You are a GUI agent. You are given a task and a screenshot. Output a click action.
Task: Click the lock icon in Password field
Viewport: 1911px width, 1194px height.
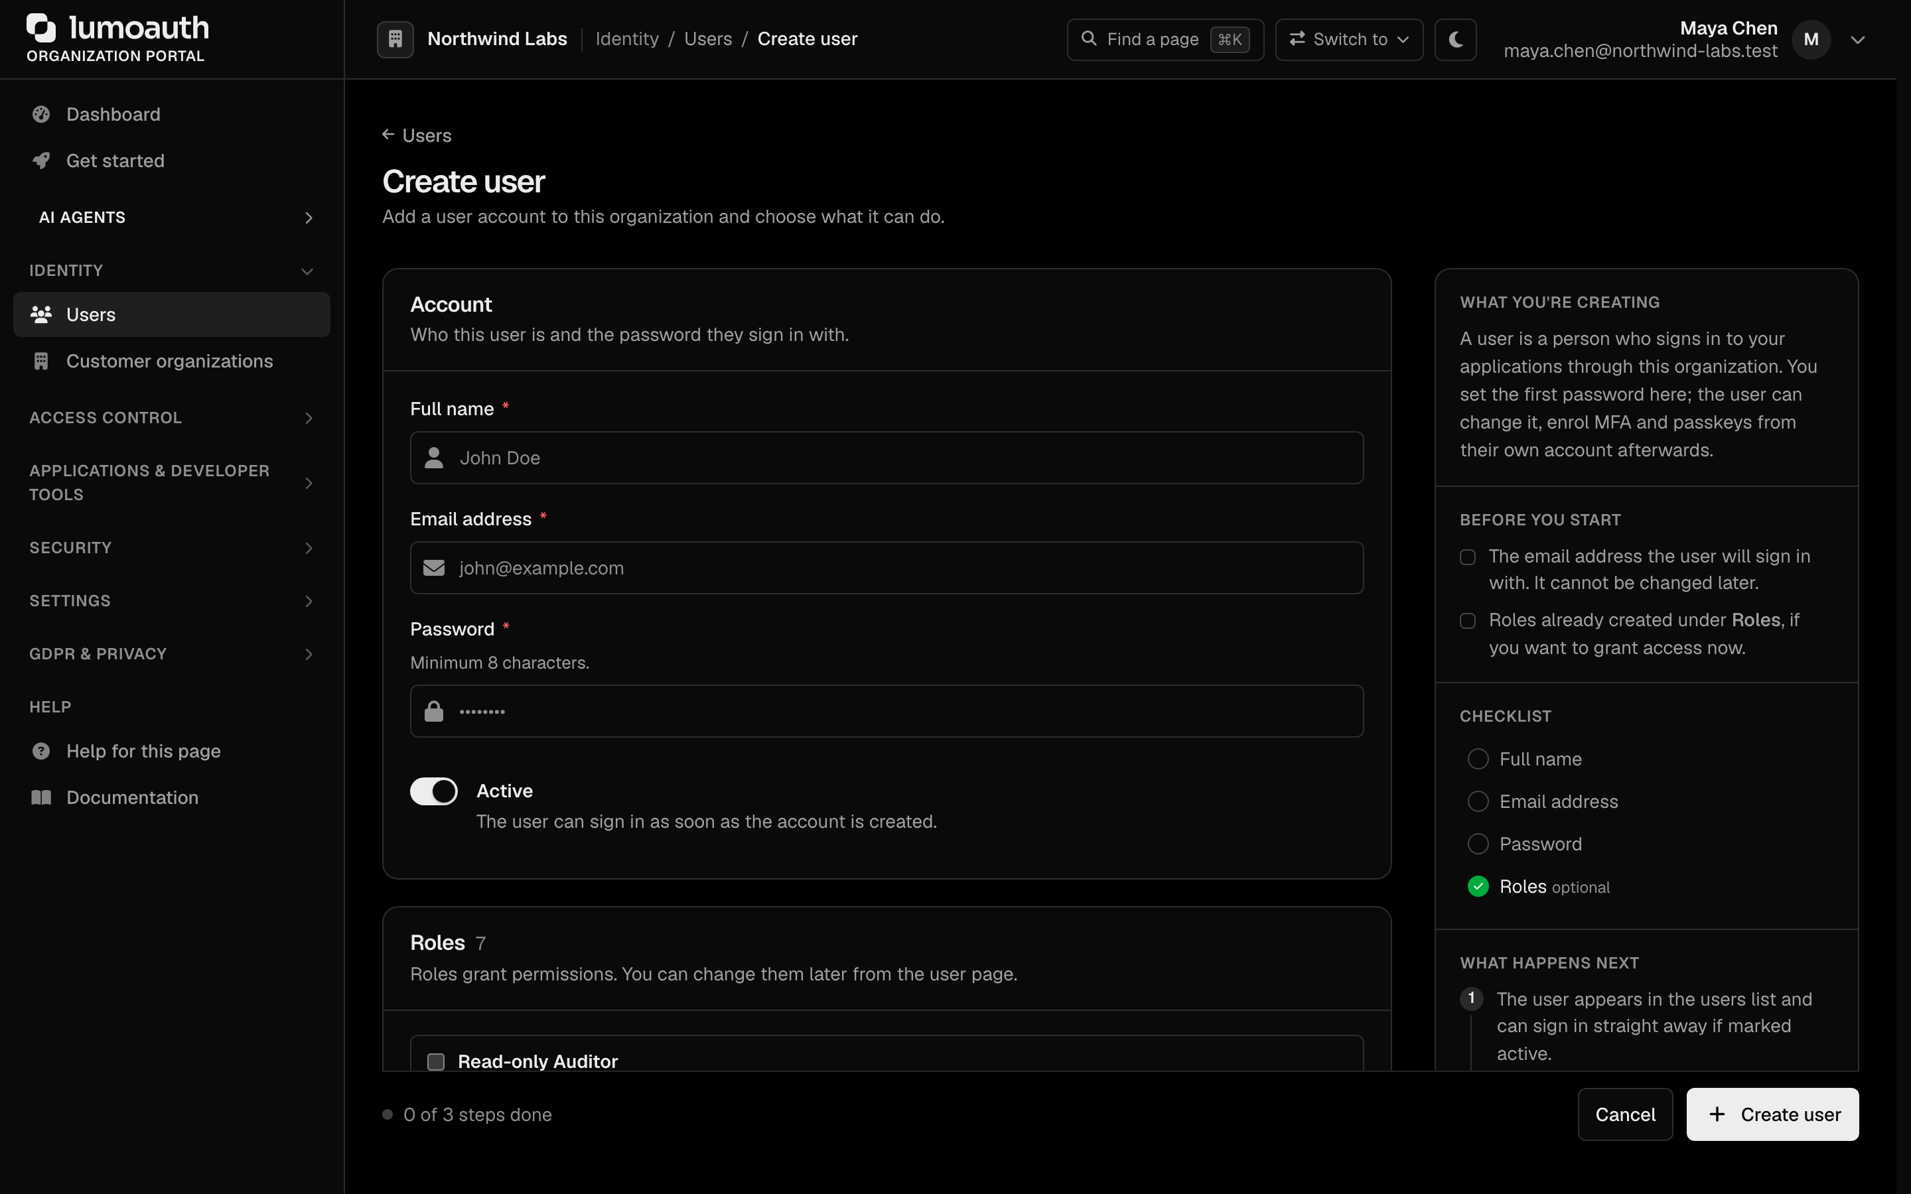433,712
